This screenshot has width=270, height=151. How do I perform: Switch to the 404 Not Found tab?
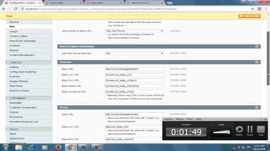(144, 3)
